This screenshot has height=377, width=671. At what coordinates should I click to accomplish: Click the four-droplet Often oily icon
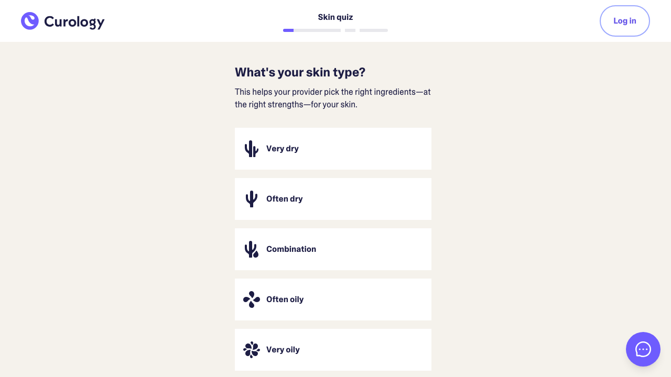(252, 300)
